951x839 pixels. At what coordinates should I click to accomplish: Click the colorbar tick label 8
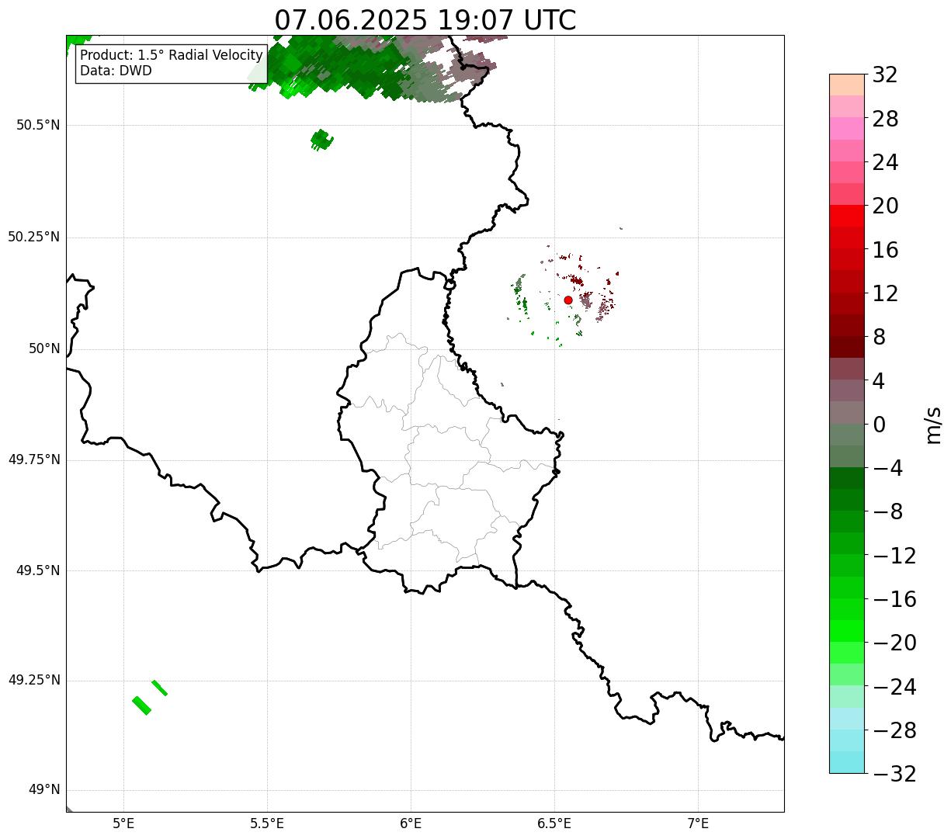(879, 337)
